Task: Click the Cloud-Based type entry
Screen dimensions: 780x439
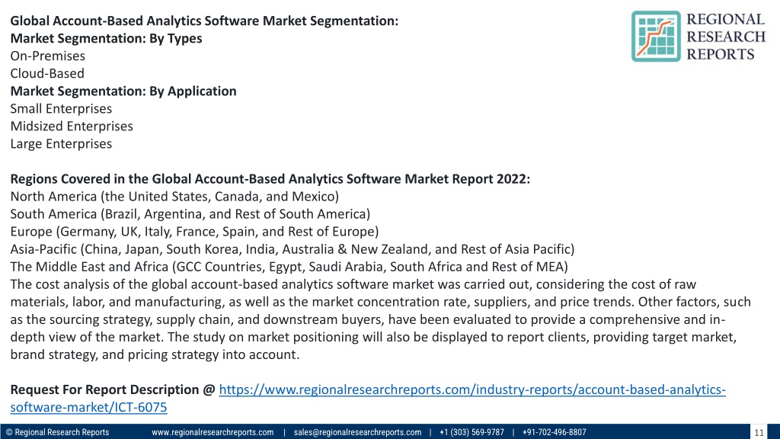Action: coord(47,73)
